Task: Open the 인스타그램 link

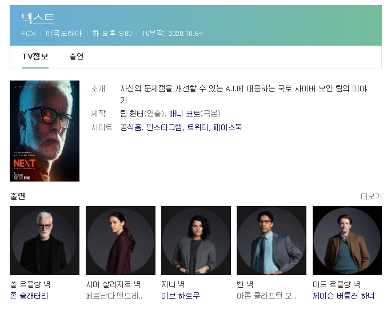Action: (164, 127)
